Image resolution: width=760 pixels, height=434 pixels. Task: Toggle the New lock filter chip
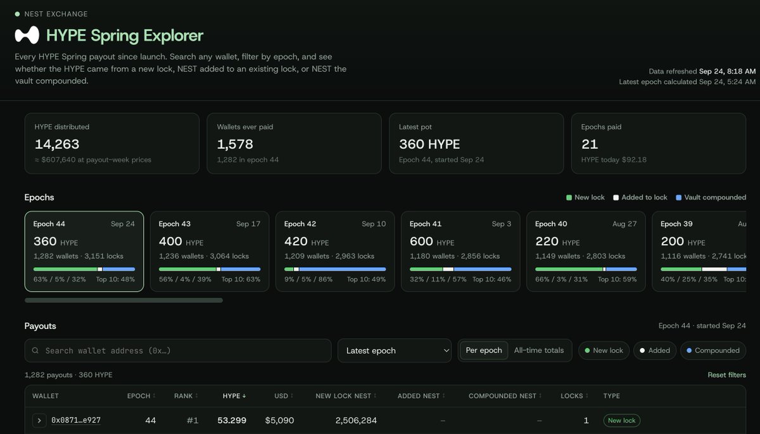click(604, 350)
